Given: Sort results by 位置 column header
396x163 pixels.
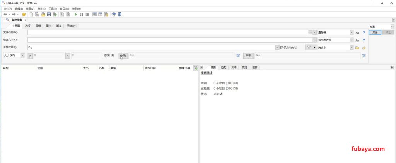Looking at the screenshot, I should [59, 68].
